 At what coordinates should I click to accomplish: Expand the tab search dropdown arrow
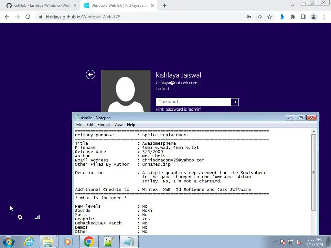(x=292, y=6)
